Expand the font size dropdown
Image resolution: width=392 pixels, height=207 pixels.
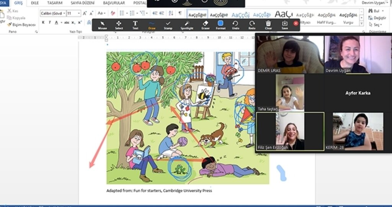coord(79,13)
